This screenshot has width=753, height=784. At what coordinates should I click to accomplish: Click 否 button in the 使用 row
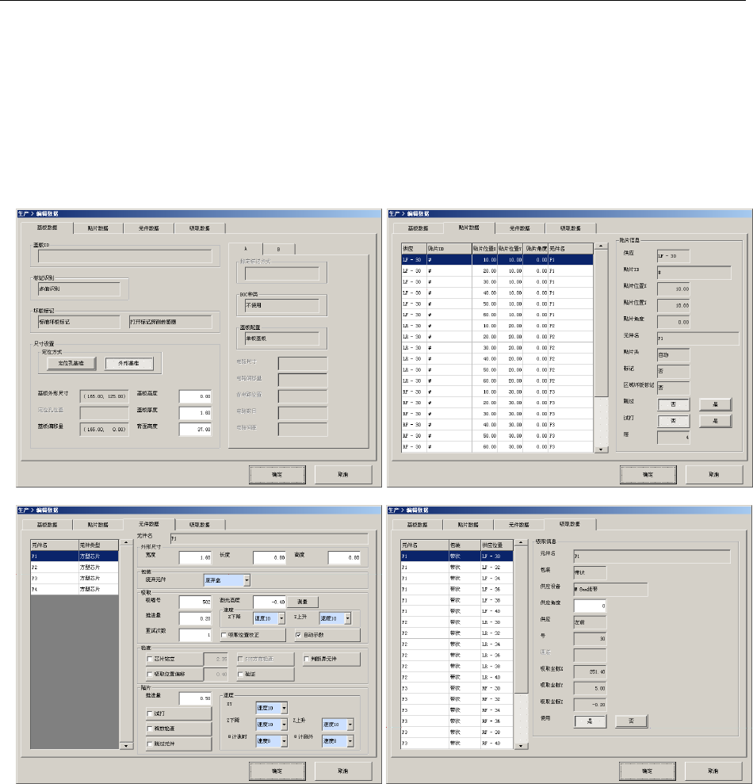click(632, 721)
